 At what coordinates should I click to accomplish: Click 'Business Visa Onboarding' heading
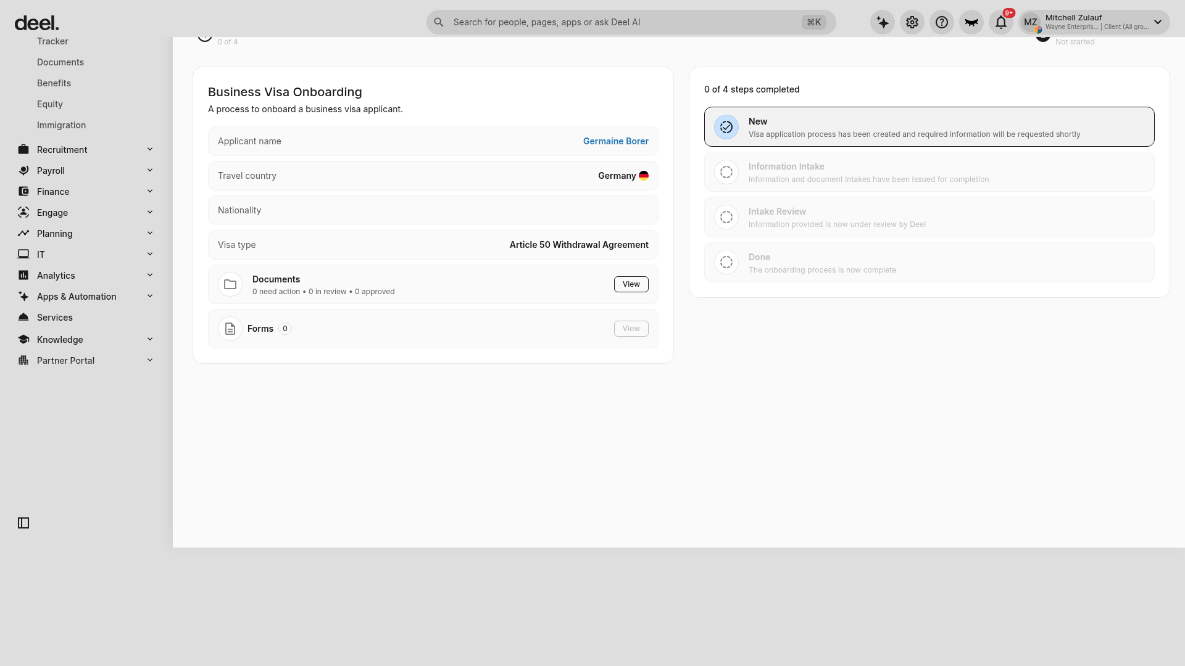[x=285, y=92]
